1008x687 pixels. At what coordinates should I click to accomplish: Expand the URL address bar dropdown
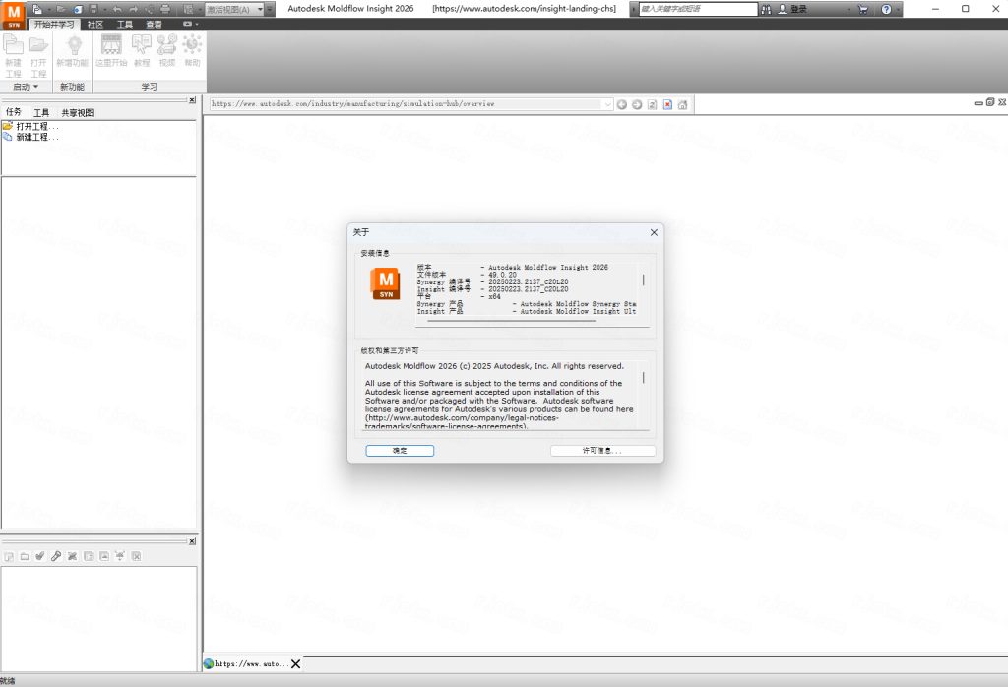click(607, 104)
